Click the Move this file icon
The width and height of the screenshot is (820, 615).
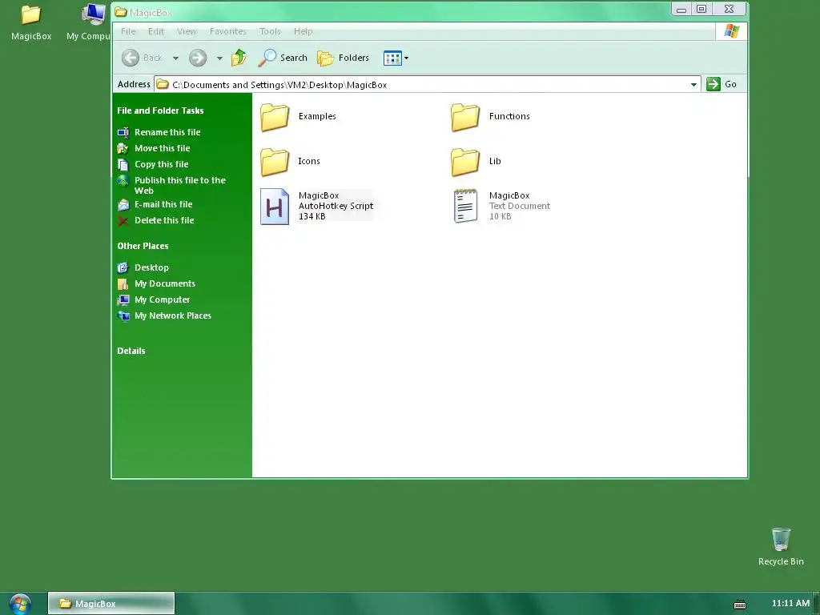click(x=123, y=148)
